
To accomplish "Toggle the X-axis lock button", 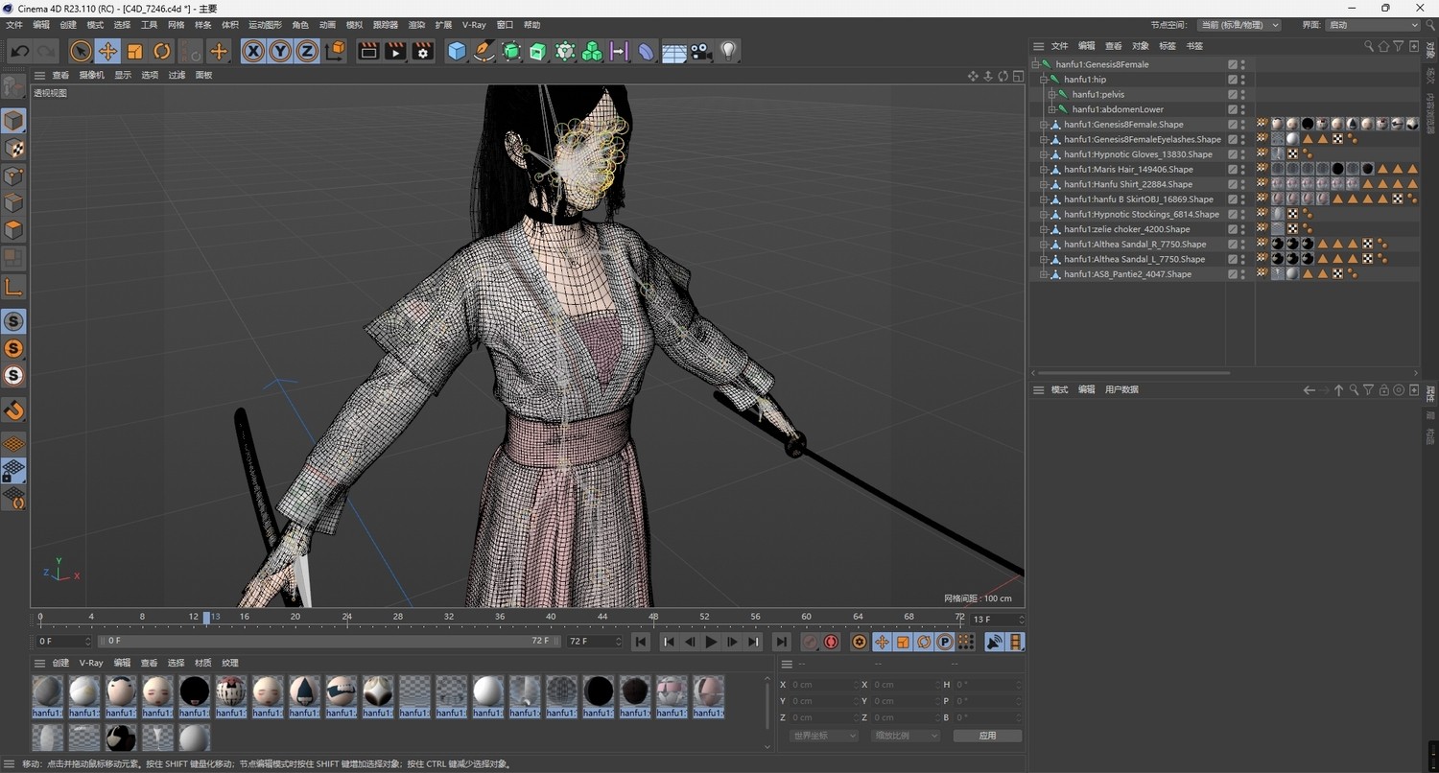I will 252,51.
